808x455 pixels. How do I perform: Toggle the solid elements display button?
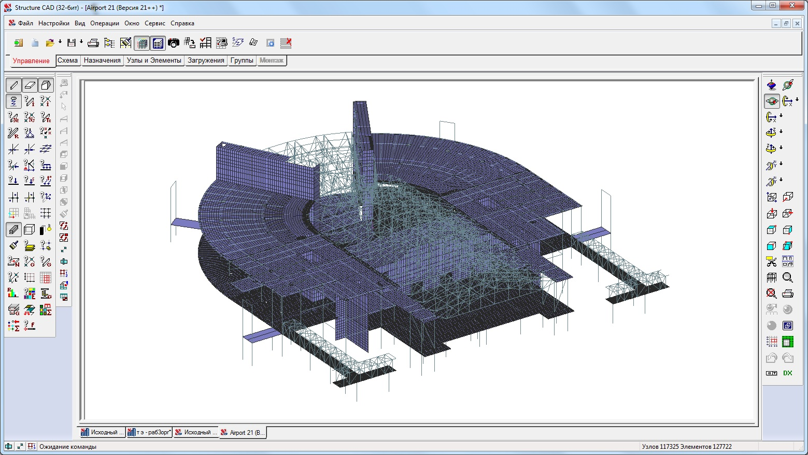click(46, 85)
